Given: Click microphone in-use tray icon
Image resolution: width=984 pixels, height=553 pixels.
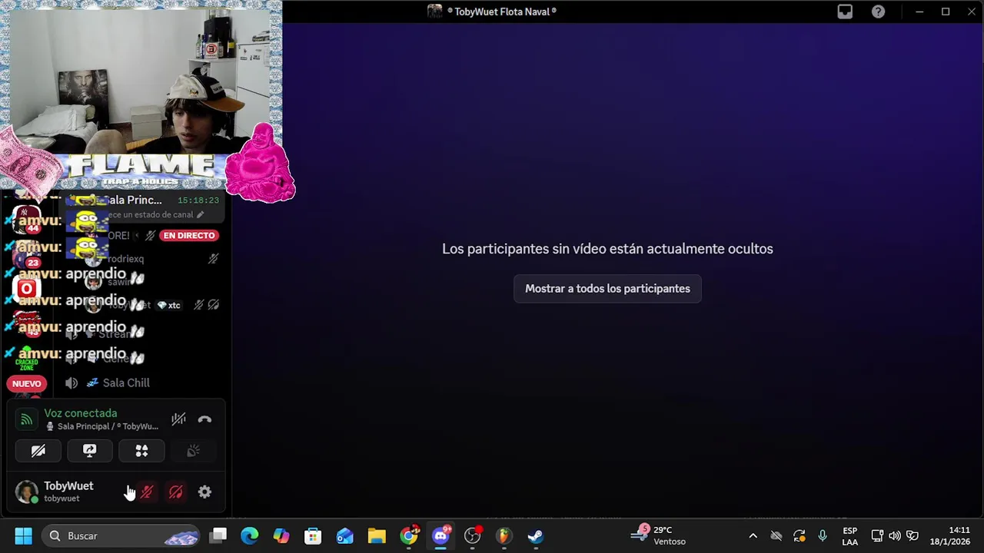Looking at the screenshot, I should tap(823, 536).
